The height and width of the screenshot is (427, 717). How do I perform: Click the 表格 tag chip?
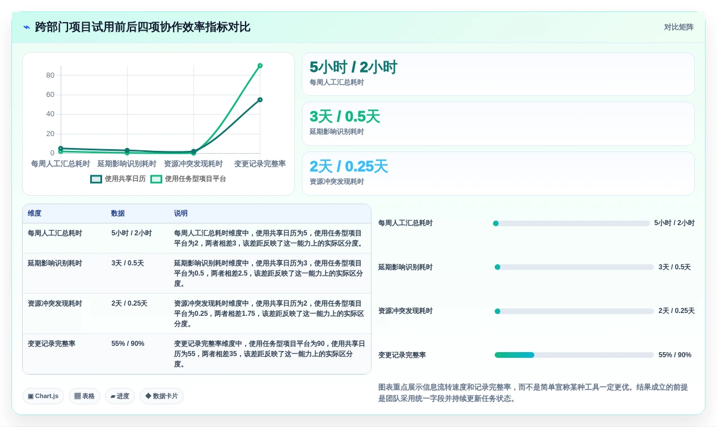(85, 396)
